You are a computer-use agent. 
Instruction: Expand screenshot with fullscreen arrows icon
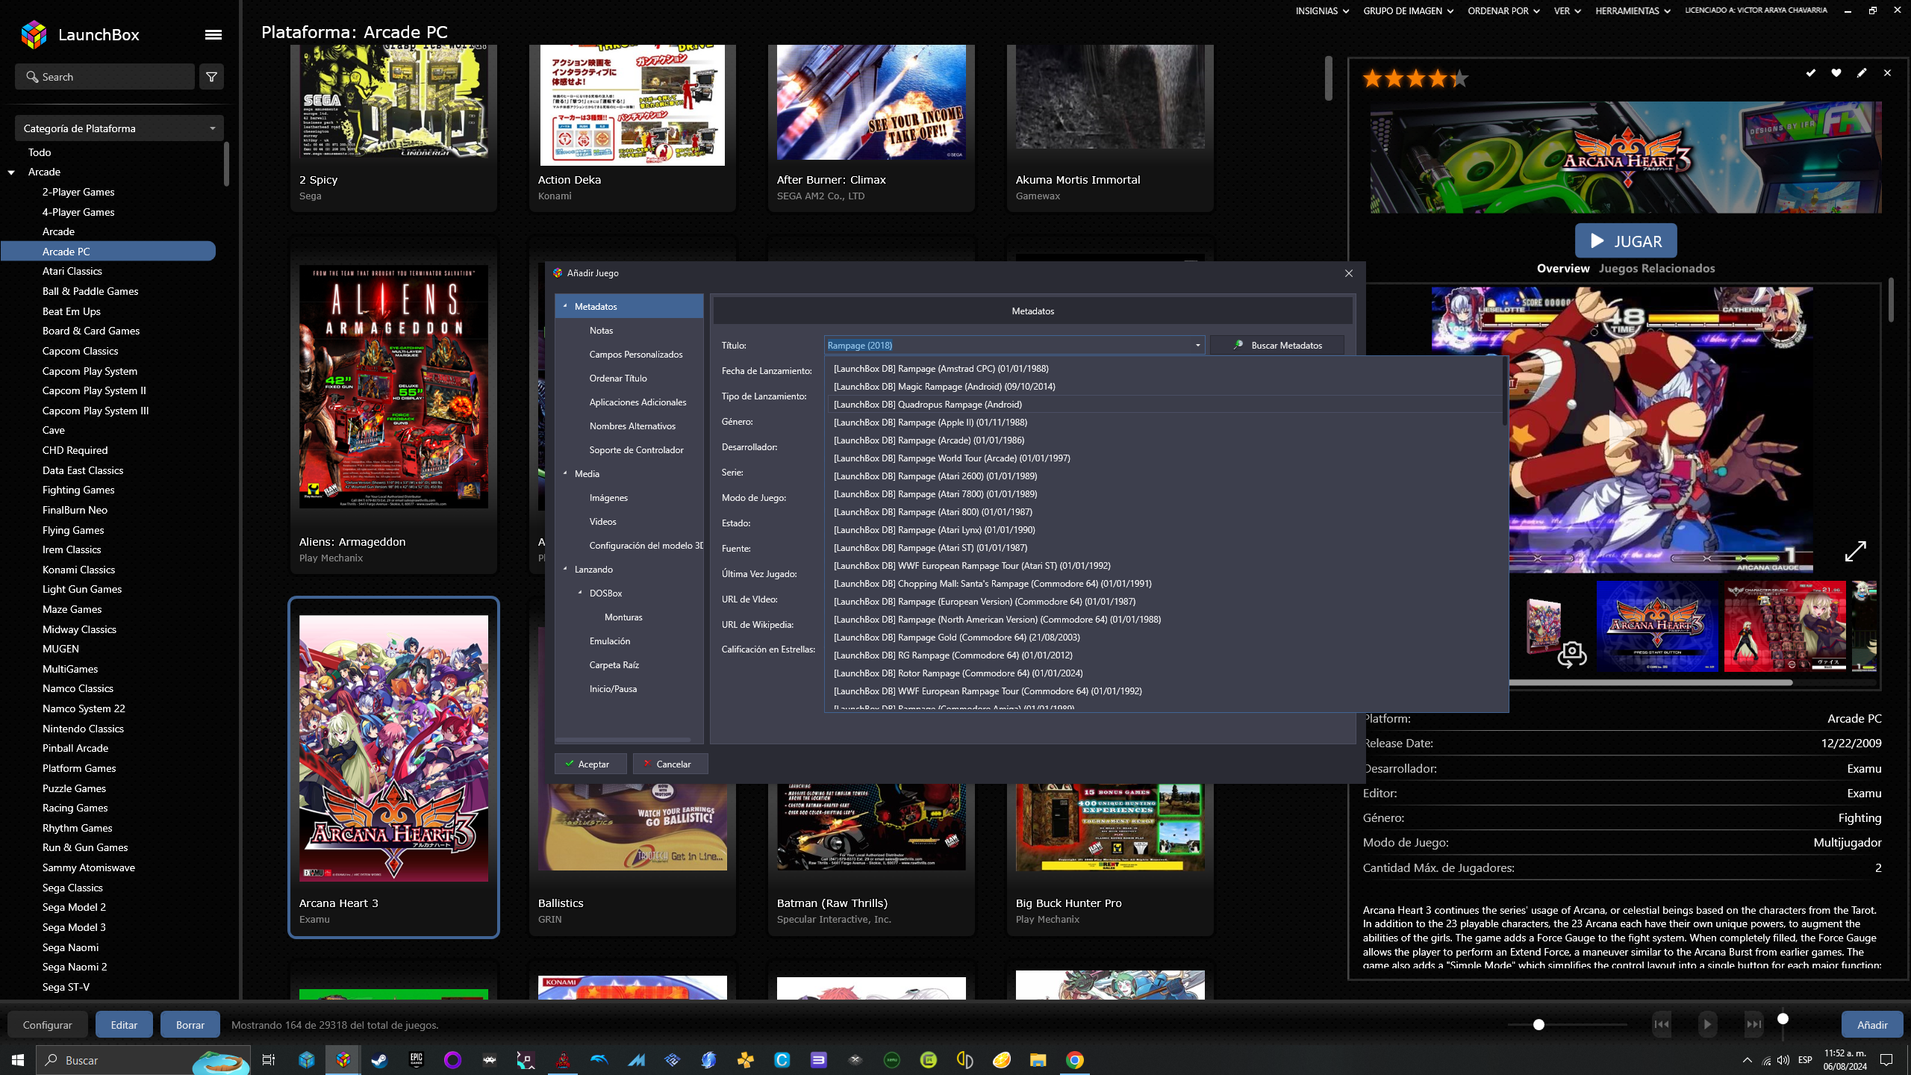(x=1855, y=552)
